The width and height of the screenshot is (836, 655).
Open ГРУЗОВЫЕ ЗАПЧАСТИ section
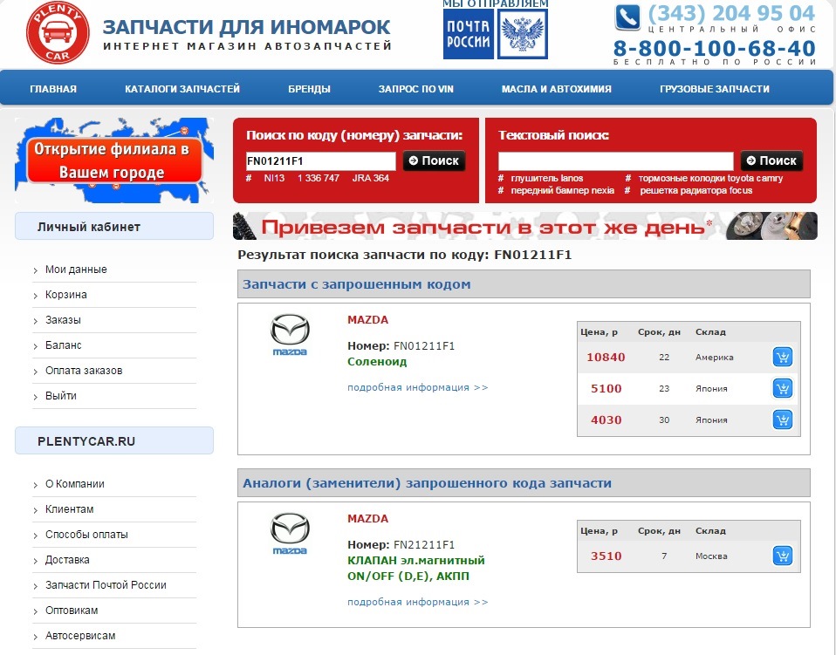(715, 89)
